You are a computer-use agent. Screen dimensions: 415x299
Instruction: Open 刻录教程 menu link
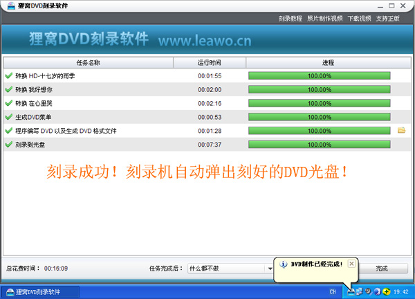[x=290, y=19]
